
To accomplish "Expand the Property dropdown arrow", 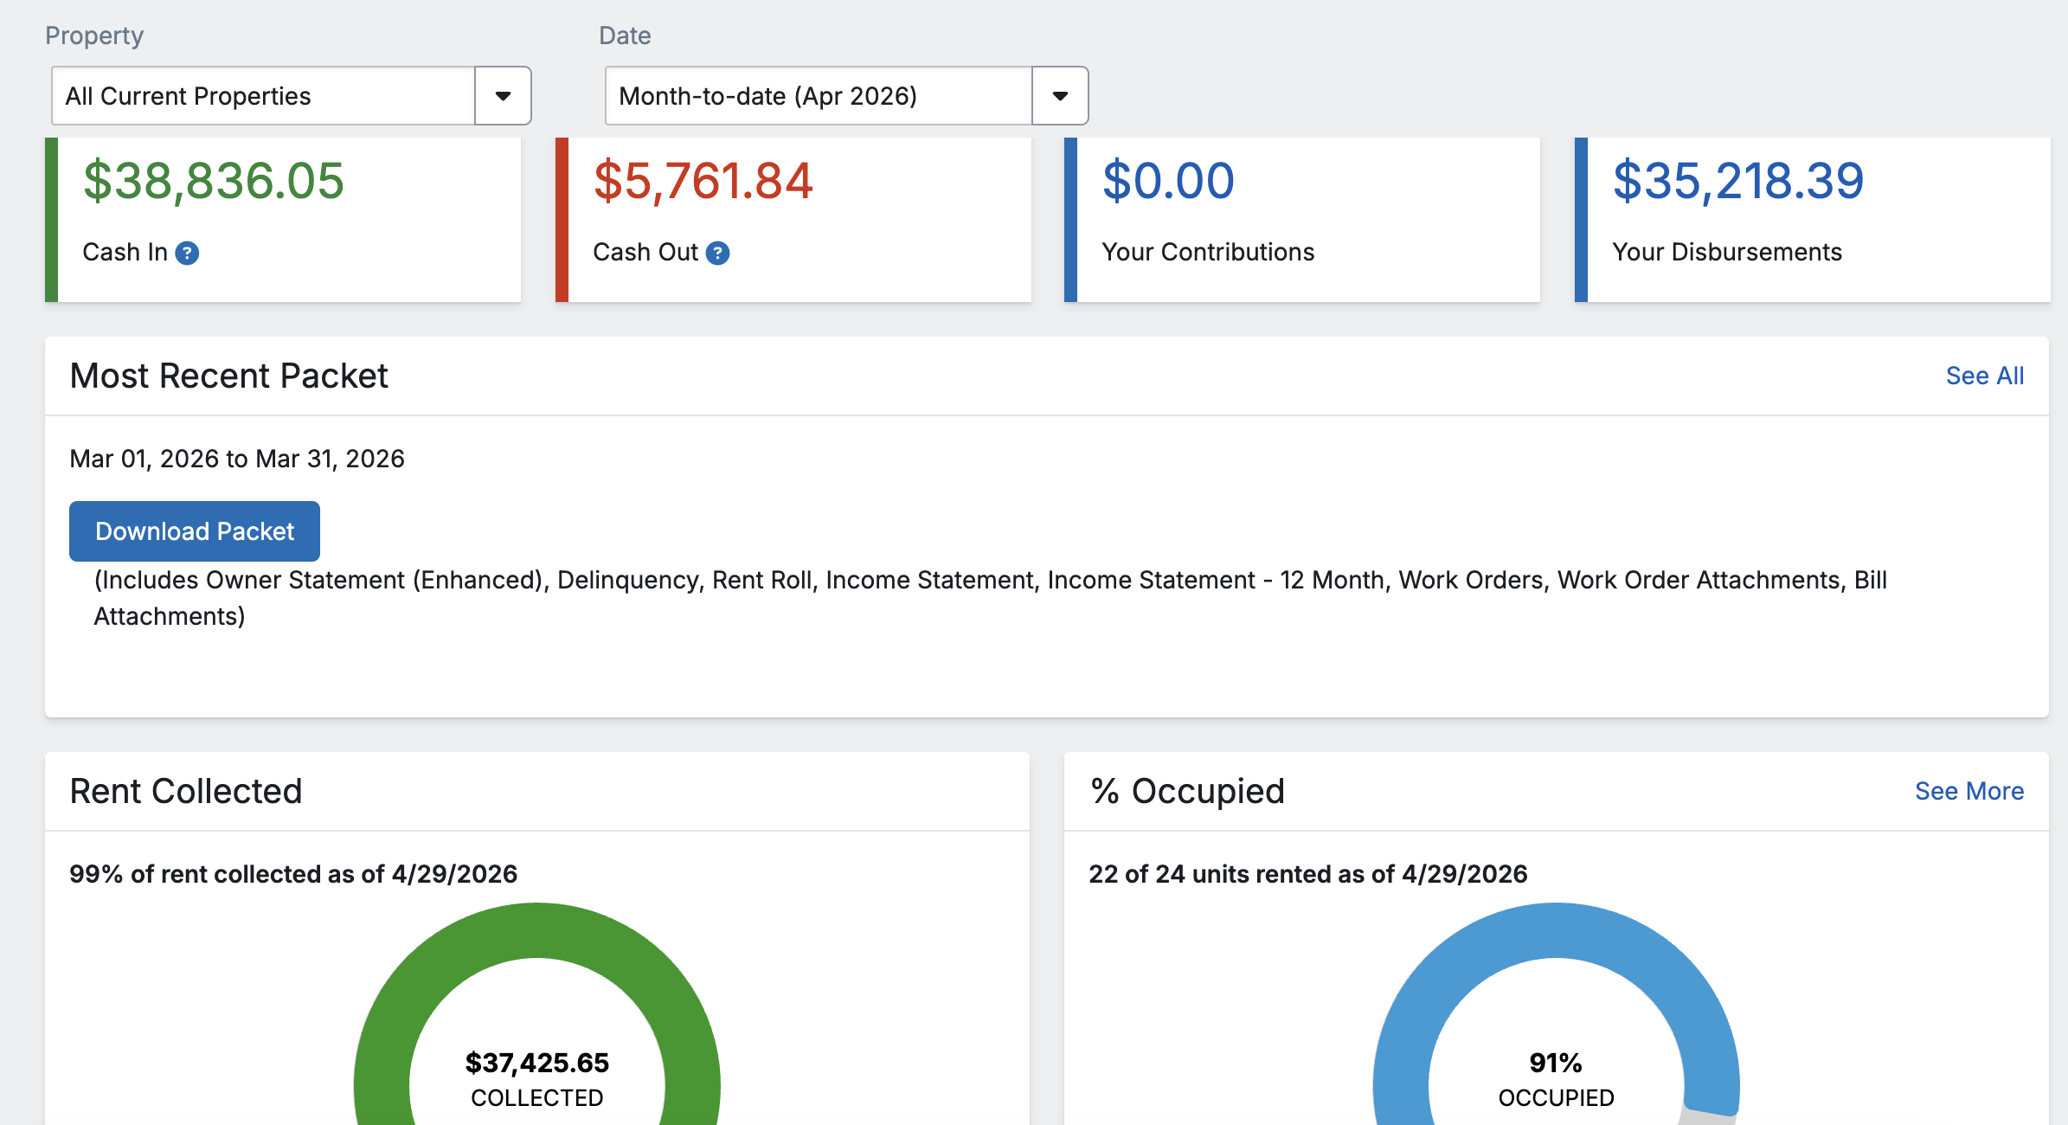I will pos(503,96).
